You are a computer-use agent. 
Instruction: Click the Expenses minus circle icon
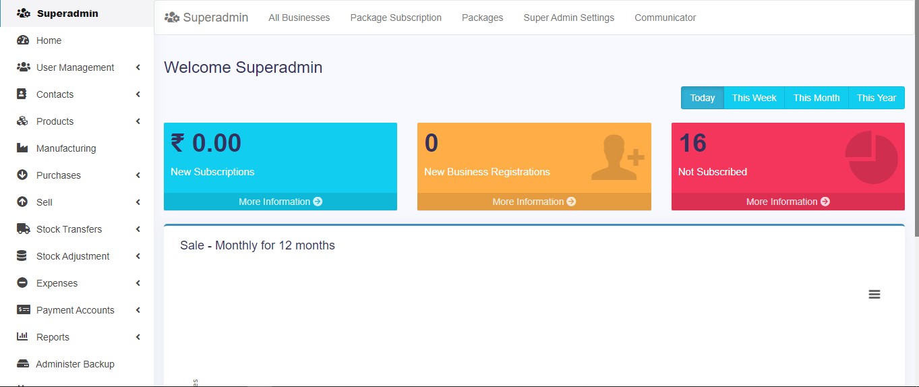tap(23, 283)
